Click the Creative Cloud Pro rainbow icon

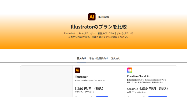(130, 70)
